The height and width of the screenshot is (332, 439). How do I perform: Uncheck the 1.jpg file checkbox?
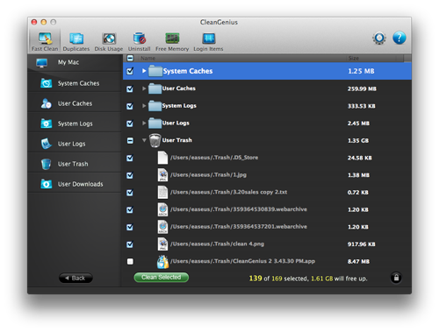click(130, 175)
